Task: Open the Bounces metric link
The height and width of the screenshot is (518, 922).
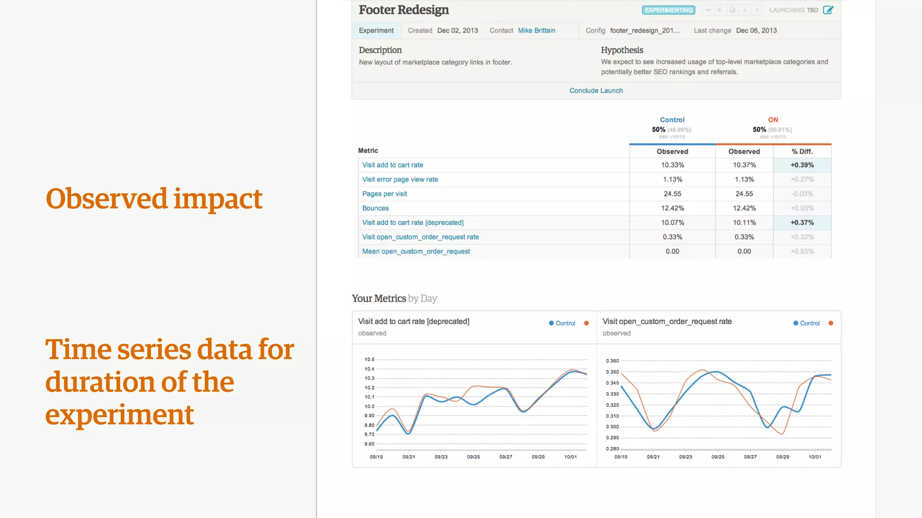Action: (x=375, y=208)
